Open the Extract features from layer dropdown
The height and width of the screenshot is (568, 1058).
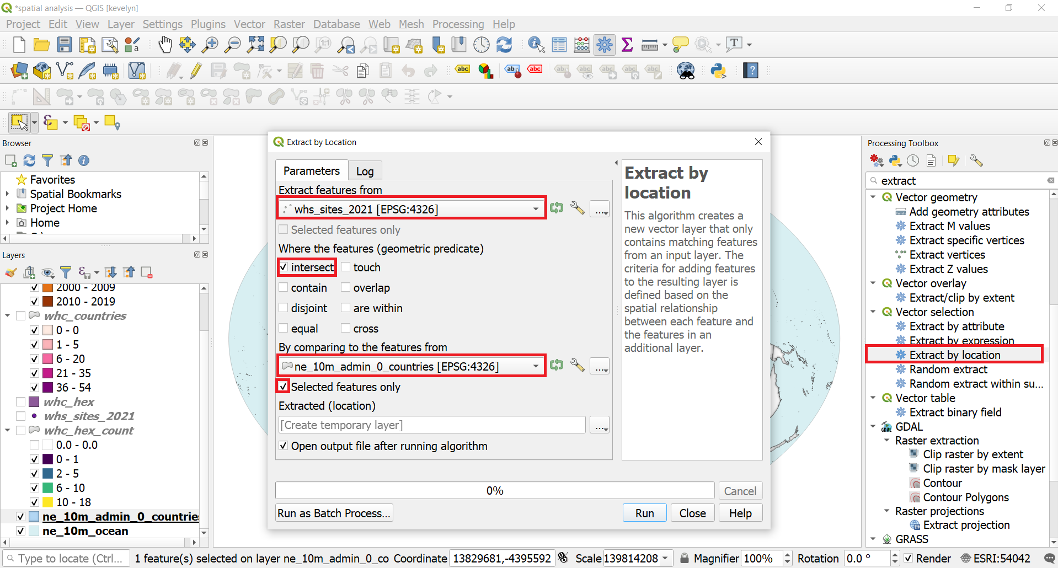click(534, 208)
